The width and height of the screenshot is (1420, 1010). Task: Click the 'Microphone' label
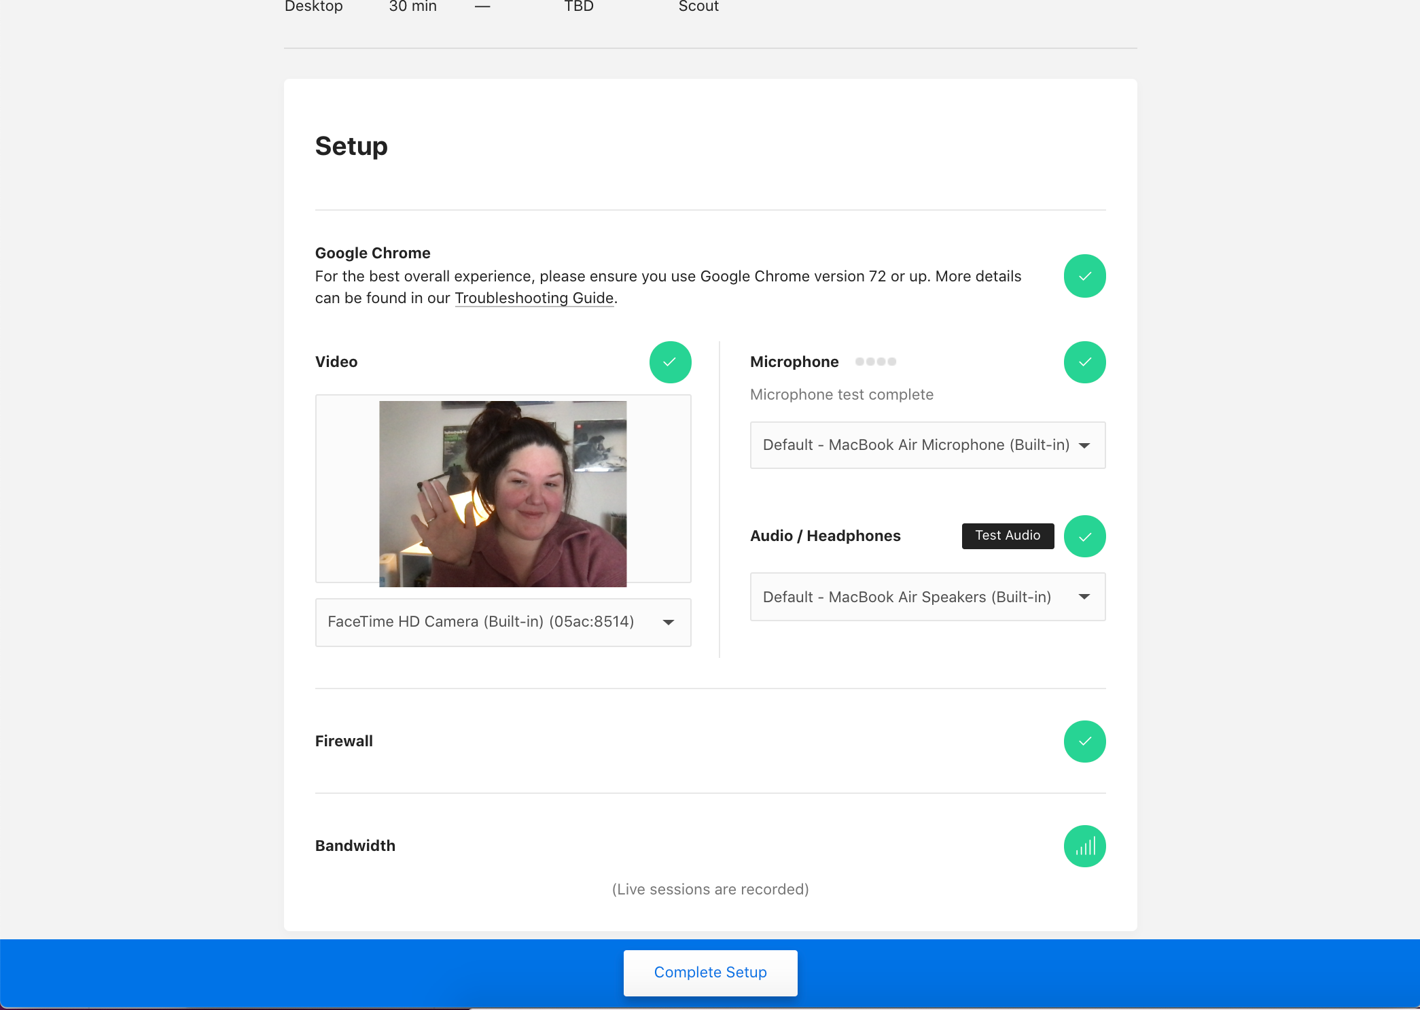(x=794, y=362)
